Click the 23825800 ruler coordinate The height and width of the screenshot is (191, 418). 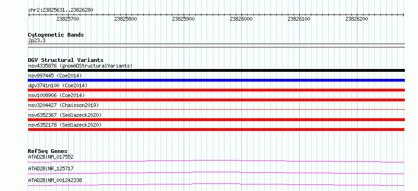coord(125,19)
